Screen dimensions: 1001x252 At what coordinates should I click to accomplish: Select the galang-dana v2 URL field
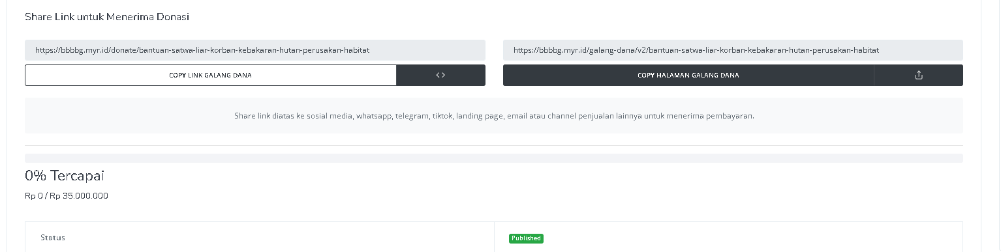click(733, 50)
